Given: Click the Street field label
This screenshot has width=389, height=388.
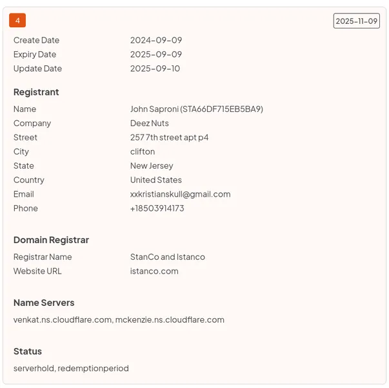Looking at the screenshot, I should pos(25,138).
